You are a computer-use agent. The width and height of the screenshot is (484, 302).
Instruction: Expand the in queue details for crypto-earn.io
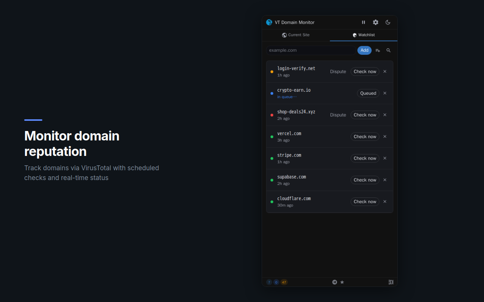tap(287, 97)
